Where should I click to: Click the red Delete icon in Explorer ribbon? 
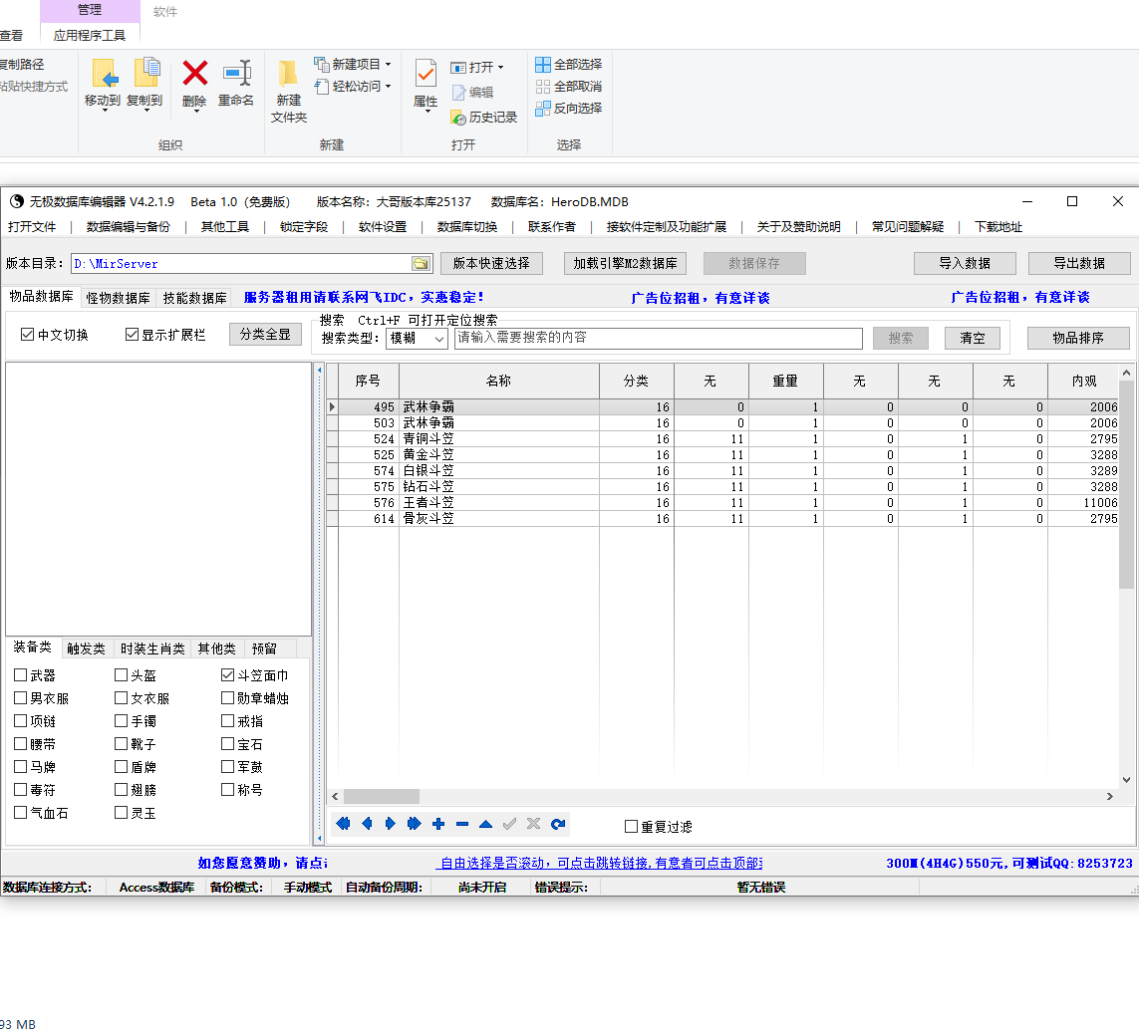pyautogui.click(x=194, y=73)
